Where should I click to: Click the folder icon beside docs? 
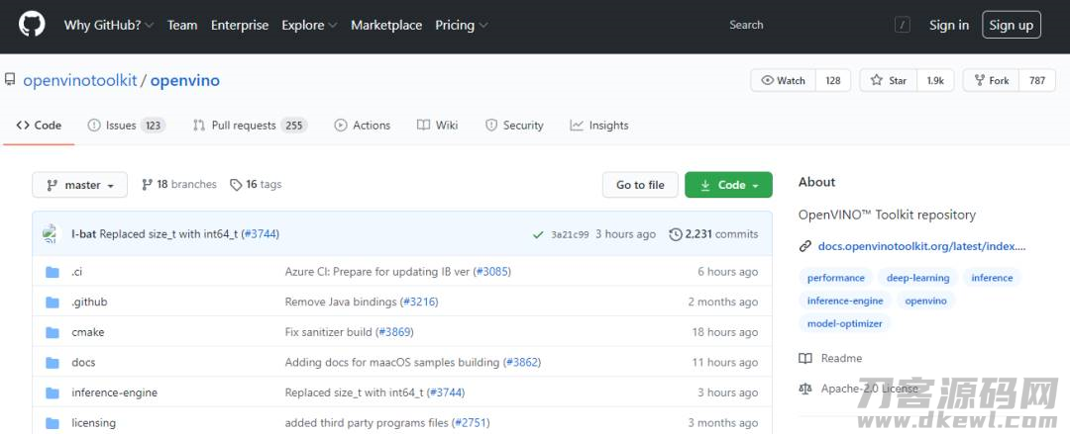click(53, 363)
